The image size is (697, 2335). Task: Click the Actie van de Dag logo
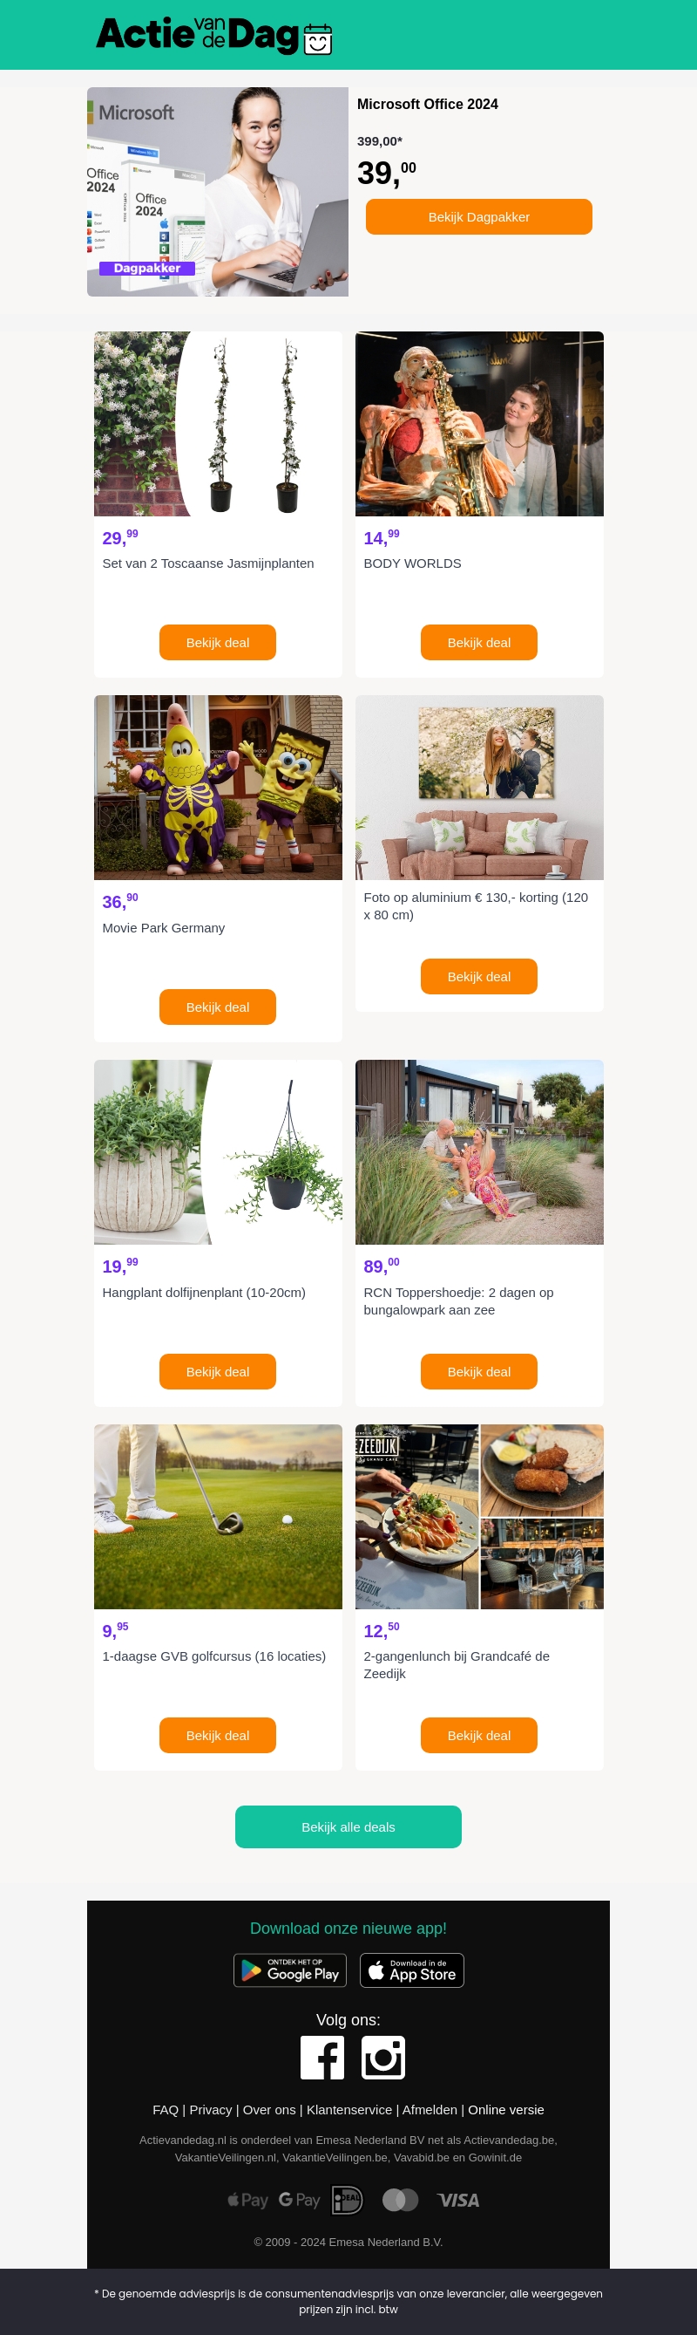pyautogui.click(x=213, y=36)
